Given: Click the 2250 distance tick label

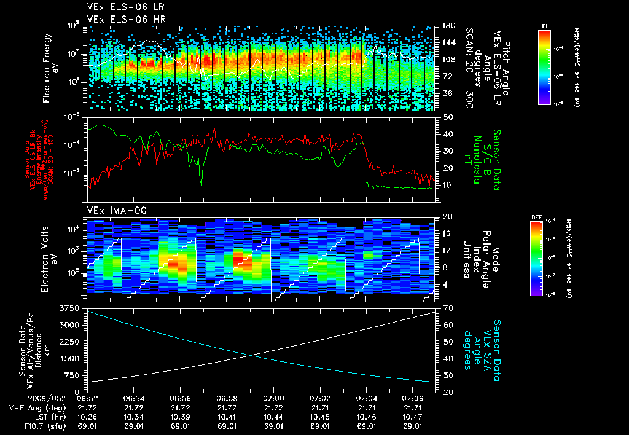Looking at the screenshot, I should coord(69,342).
